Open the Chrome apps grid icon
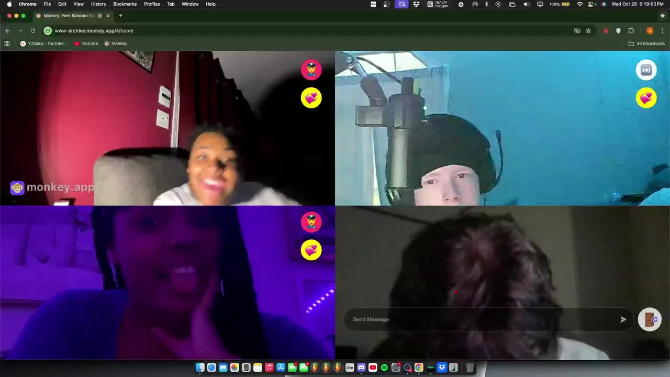 [7, 43]
